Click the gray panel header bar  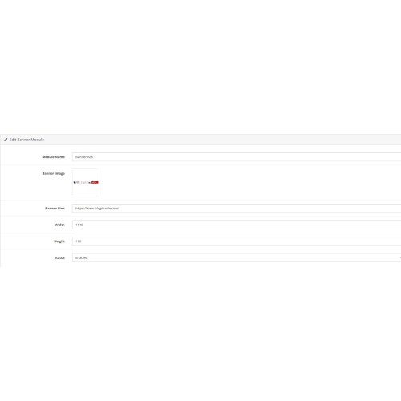pos(200,140)
